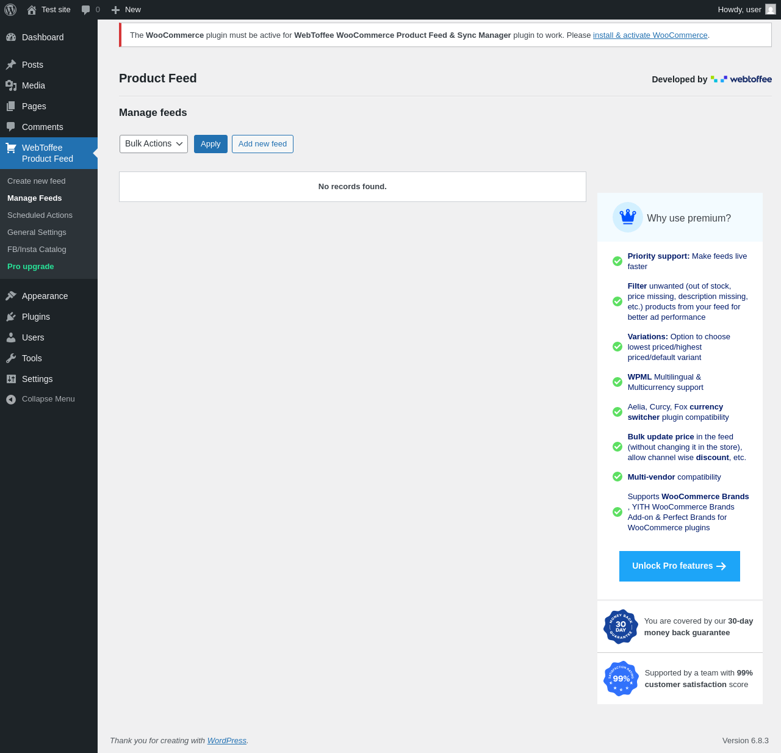This screenshot has height=753, width=781.
Task: Open Tools menu item
Action: (x=49, y=358)
